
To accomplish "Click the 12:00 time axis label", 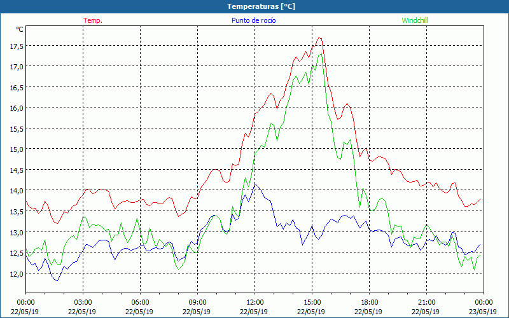I will tap(255, 303).
